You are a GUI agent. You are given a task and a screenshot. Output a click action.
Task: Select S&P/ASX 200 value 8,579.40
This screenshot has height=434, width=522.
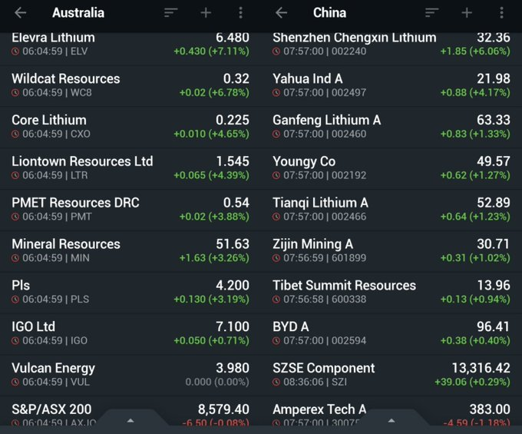(x=223, y=409)
